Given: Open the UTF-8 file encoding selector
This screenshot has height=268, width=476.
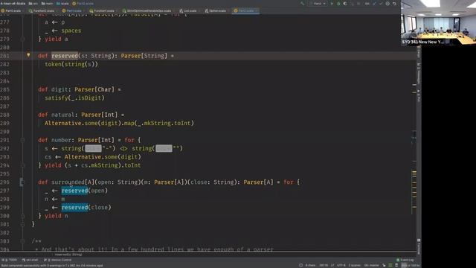Looking at the screenshot, I should point(341,265).
